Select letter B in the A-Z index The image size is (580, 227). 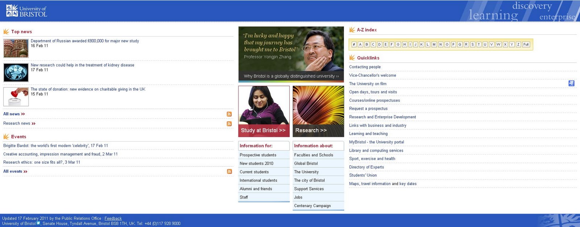point(367,45)
